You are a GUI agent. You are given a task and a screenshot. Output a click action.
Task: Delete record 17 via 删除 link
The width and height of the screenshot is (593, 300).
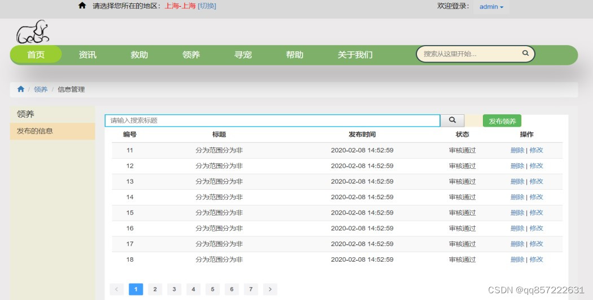coord(517,244)
